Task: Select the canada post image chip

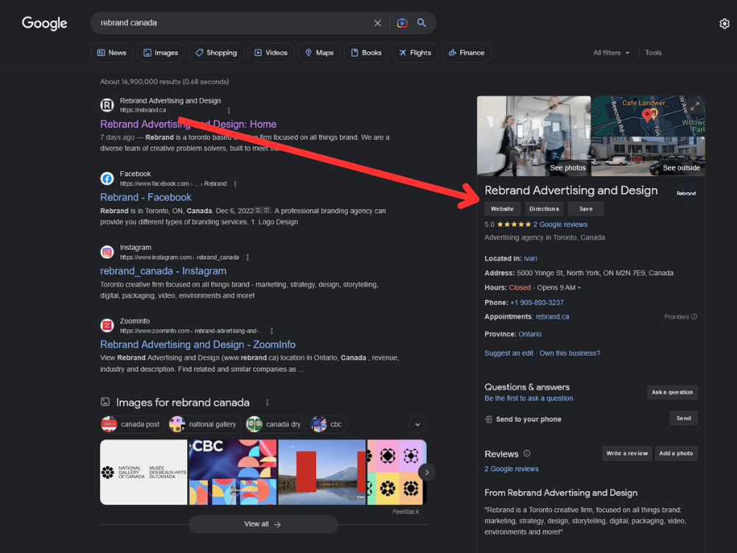Action: click(133, 425)
